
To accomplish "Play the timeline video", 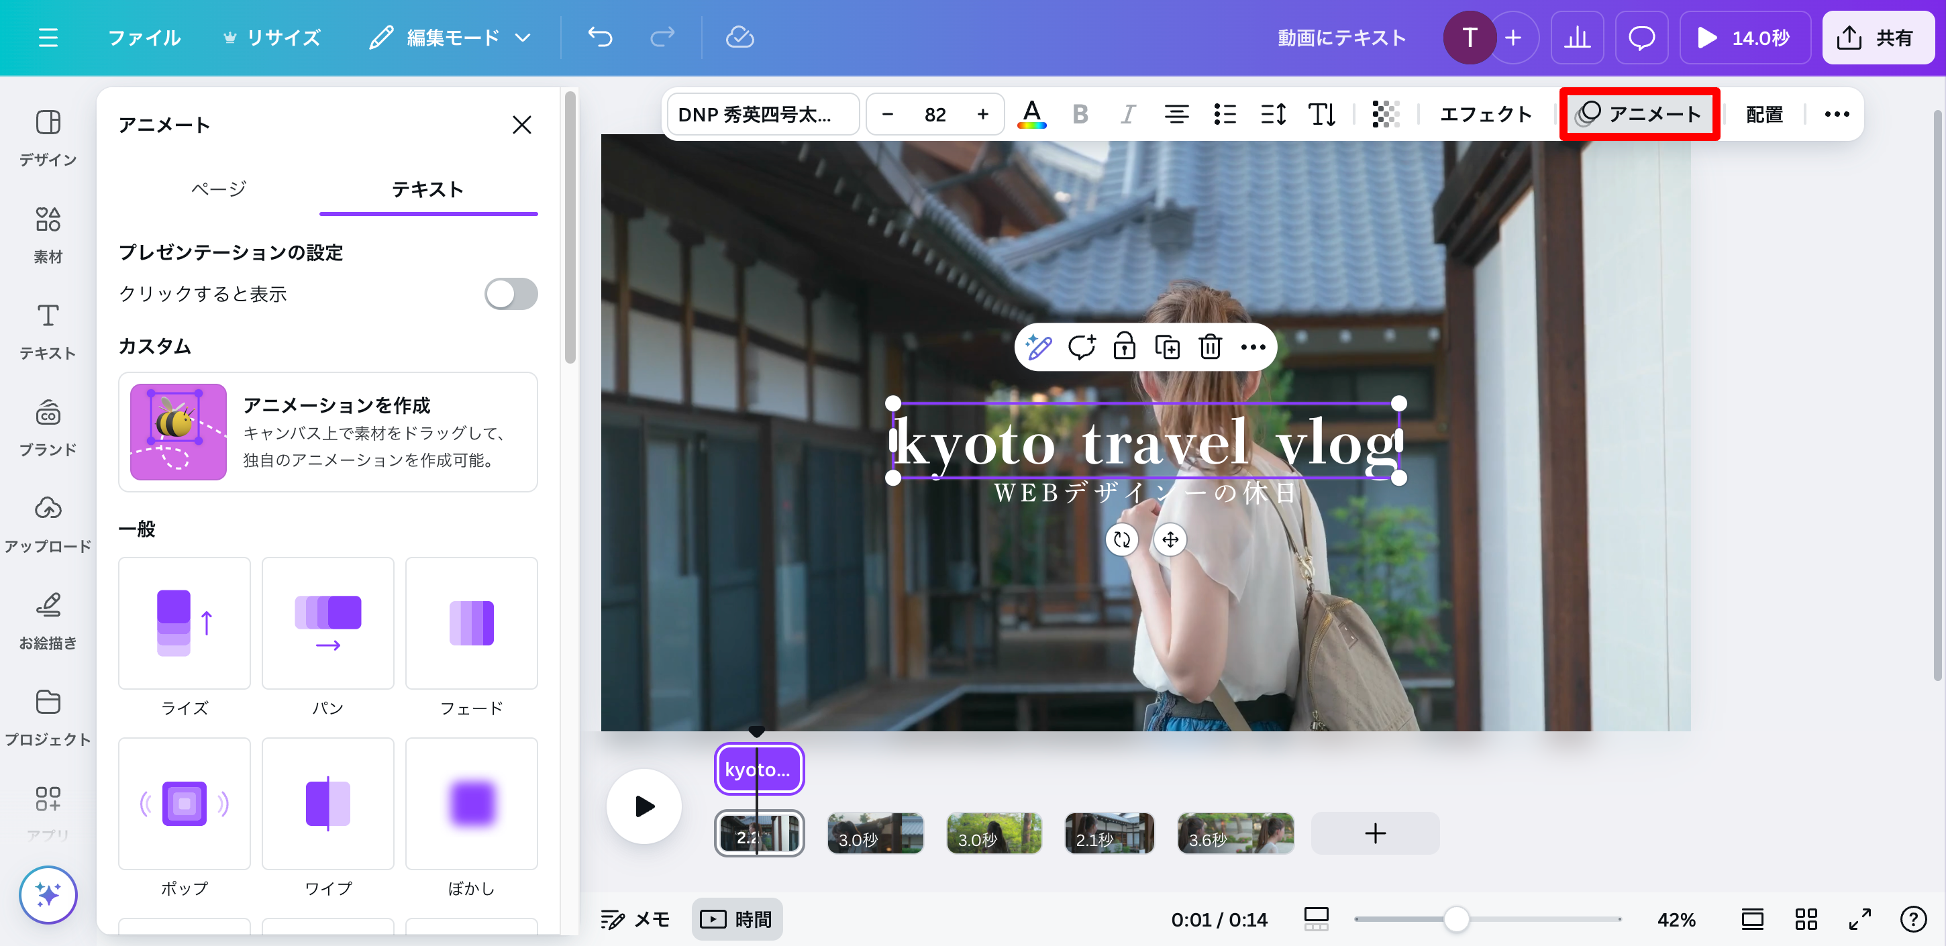I will 644,806.
